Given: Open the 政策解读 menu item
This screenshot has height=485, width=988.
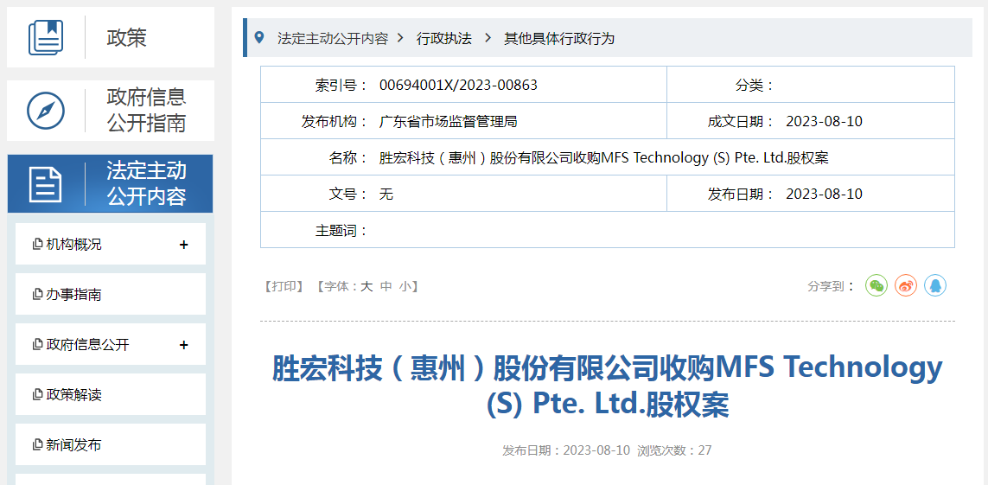Looking at the screenshot, I should tap(111, 395).
